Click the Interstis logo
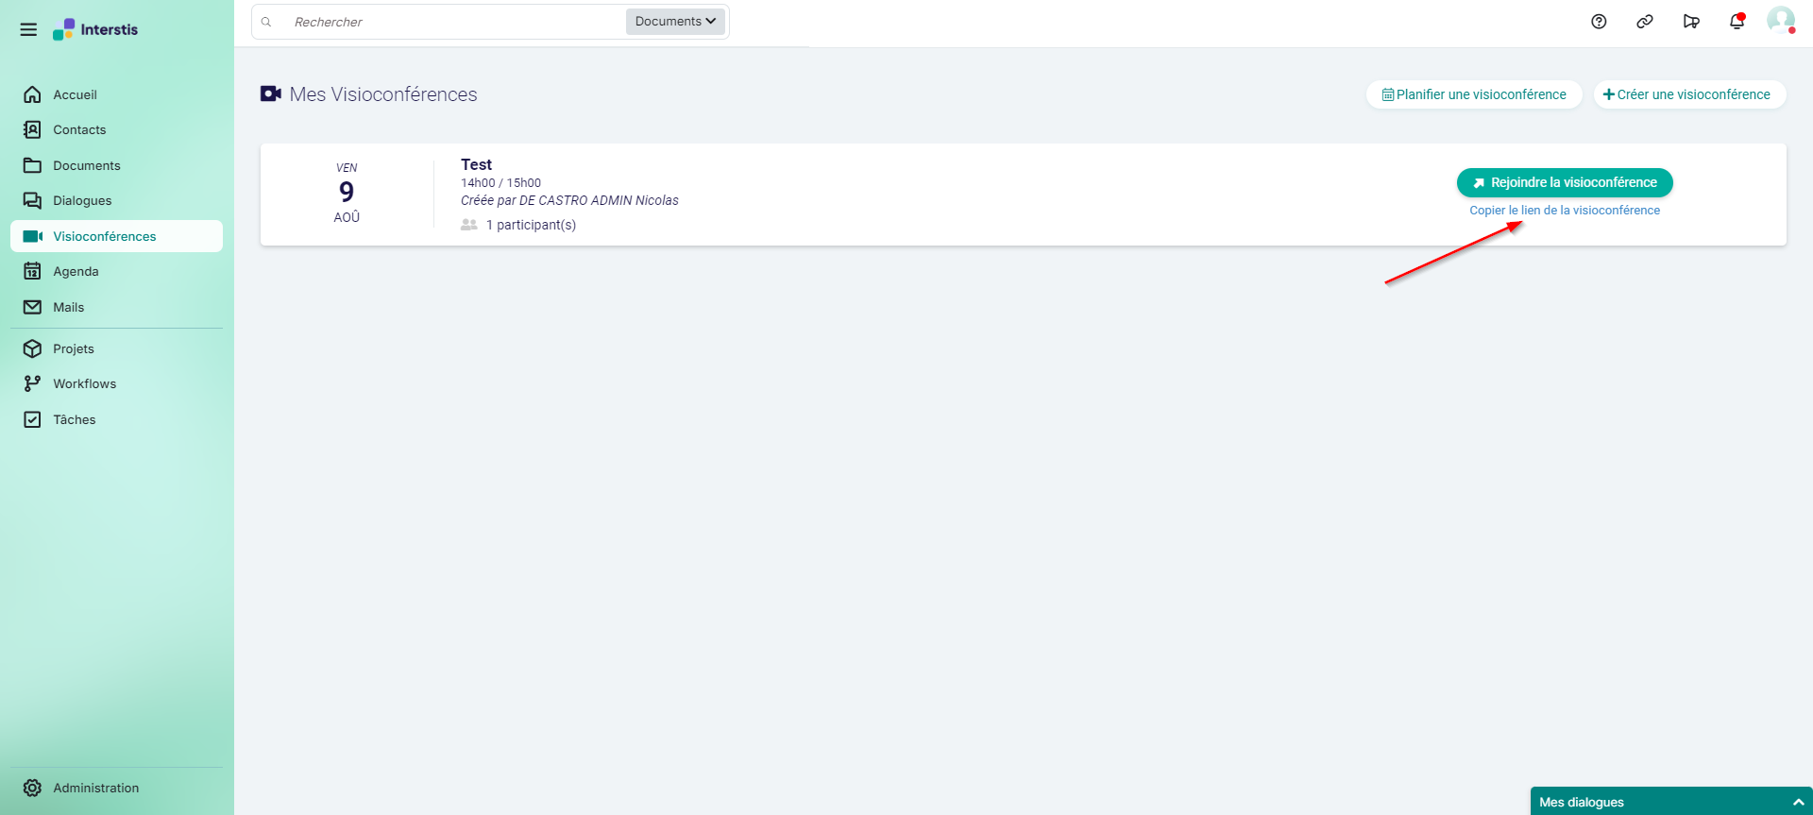1813x815 pixels. pyautogui.click(x=95, y=29)
